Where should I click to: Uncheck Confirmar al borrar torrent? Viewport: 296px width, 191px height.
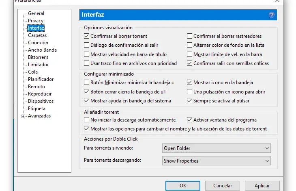[86, 36]
